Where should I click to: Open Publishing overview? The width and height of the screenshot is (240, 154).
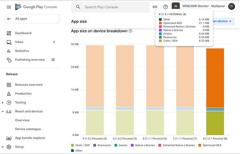(30, 60)
